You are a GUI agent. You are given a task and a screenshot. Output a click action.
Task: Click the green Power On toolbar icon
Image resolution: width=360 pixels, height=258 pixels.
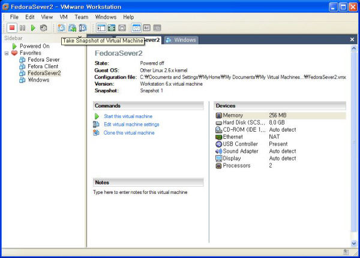coord(33,28)
